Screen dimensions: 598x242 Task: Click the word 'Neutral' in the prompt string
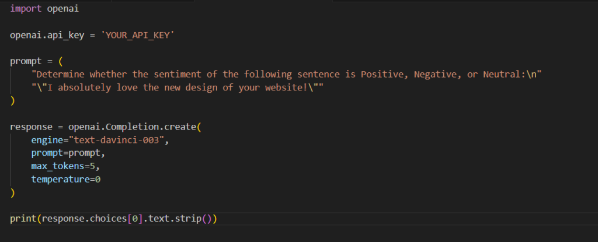pyautogui.click(x=507, y=74)
